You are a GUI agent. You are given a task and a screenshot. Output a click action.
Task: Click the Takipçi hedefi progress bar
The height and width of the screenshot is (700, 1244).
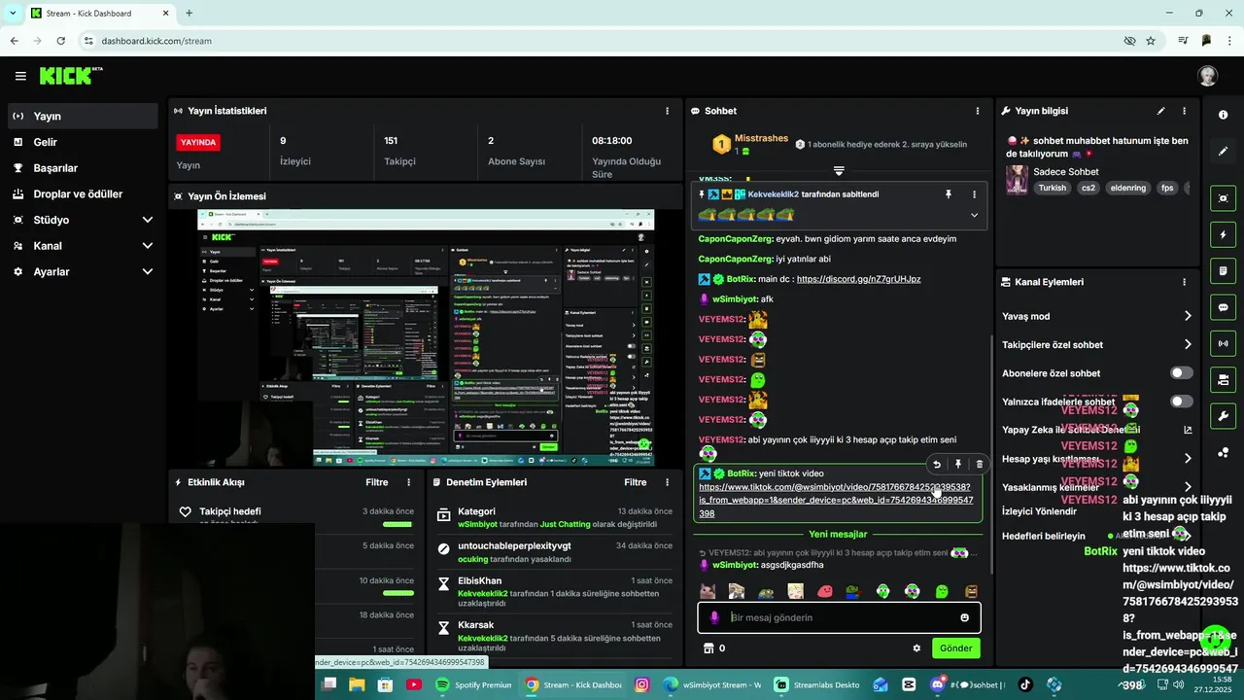coord(397,525)
